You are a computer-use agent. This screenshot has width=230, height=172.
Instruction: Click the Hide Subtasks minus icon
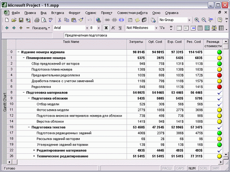[x=28, y=28]
